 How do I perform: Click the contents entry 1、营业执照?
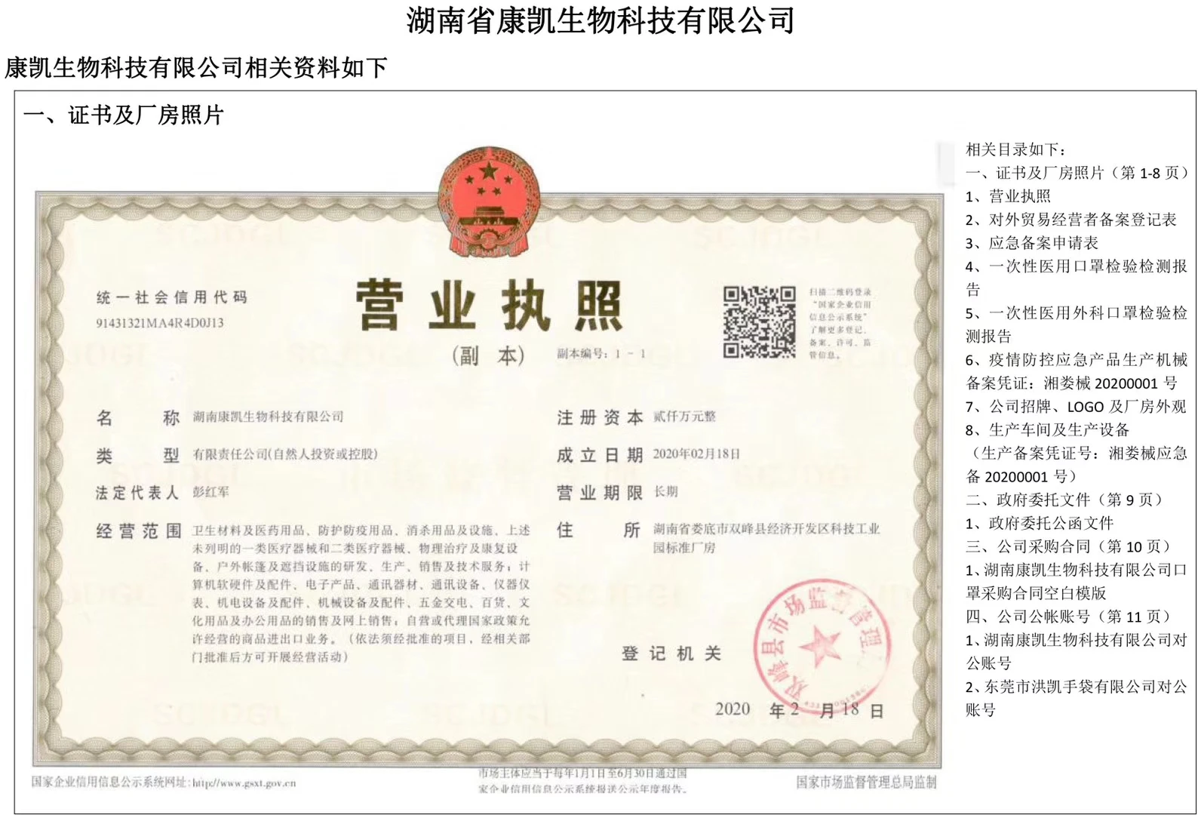click(1008, 196)
